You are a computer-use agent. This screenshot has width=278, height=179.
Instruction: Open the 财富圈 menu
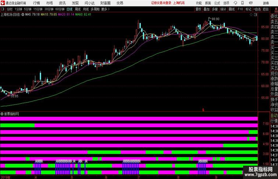tap(105, 3)
